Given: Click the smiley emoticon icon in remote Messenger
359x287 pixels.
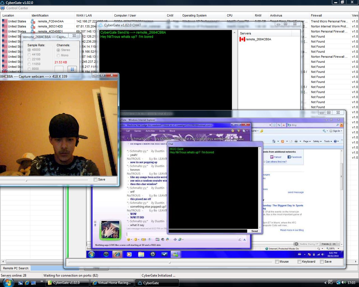Looking at the screenshot, I should coord(129,239).
